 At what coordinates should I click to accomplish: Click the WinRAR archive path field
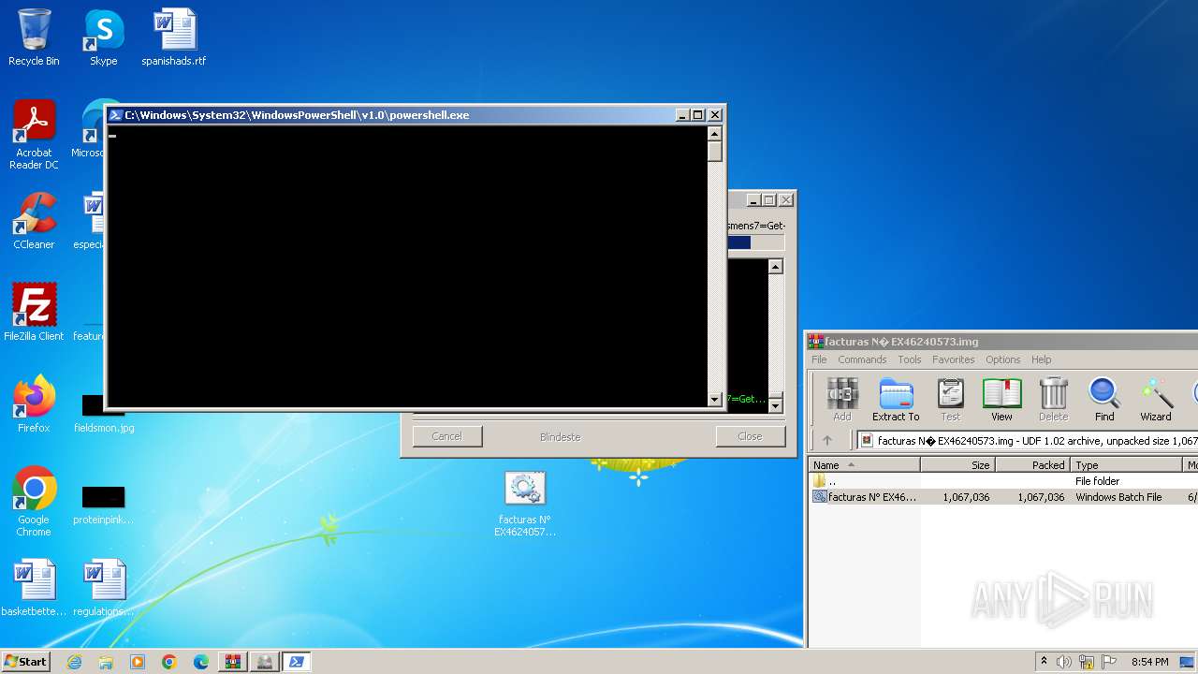(x=1027, y=440)
